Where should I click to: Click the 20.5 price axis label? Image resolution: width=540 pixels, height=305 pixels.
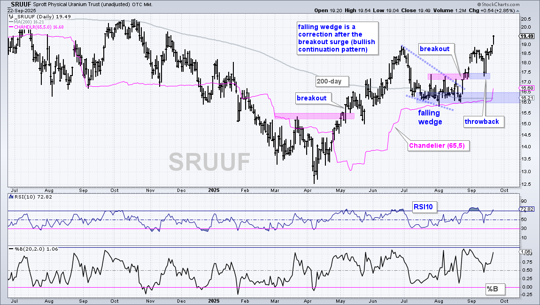[525, 19]
